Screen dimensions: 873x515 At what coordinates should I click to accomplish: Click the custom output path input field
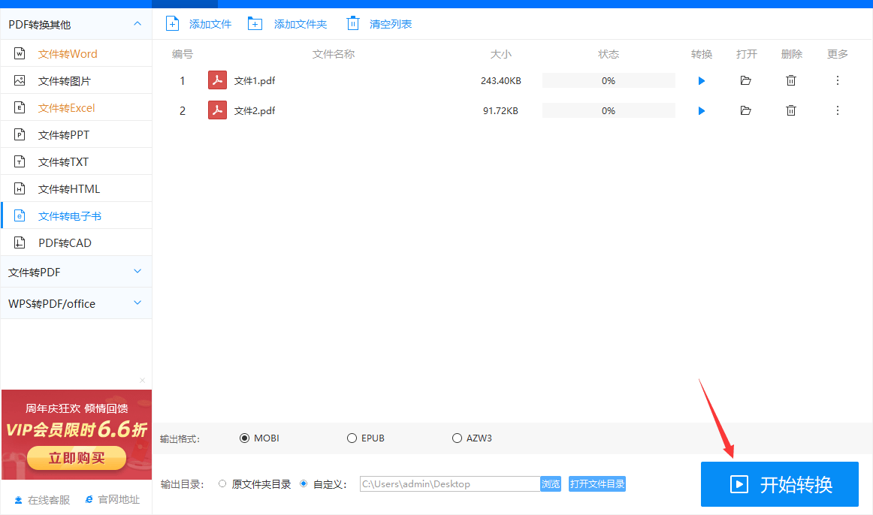(447, 483)
